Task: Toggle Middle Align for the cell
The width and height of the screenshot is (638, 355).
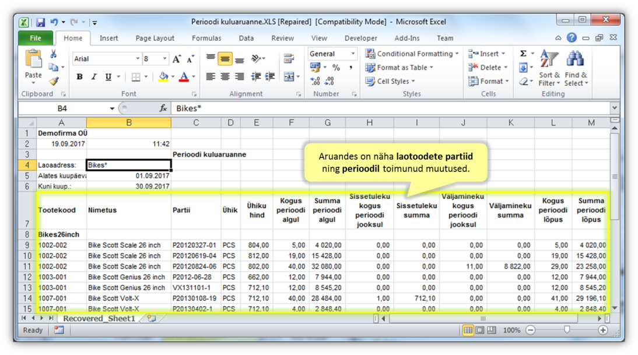Action: pyautogui.click(x=225, y=58)
